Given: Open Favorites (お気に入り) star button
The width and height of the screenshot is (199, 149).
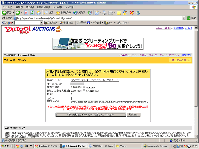Looking at the screenshot, I should coord(63,13).
